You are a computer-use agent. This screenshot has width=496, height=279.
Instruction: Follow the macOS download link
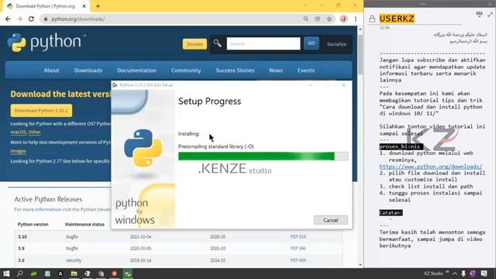(x=18, y=133)
